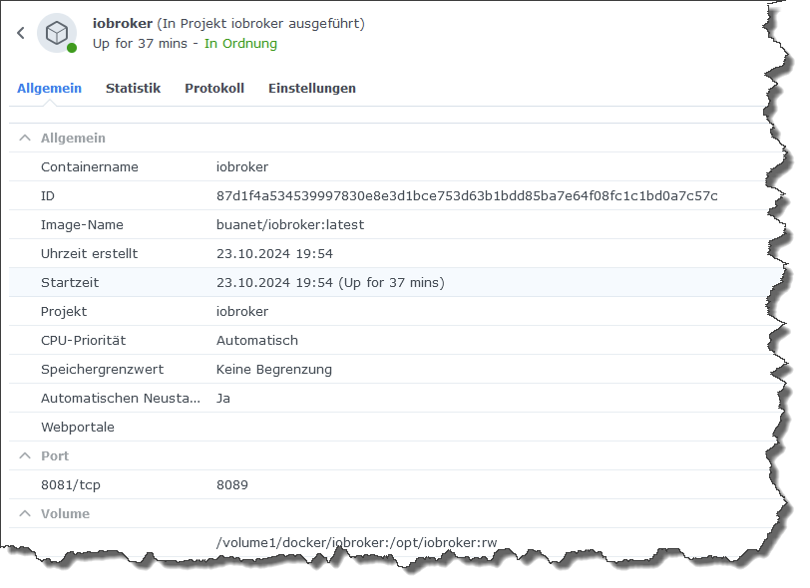The width and height of the screenshot is (810, 588).
Task: Open the Protokoll tab
Action: [214, 89]
